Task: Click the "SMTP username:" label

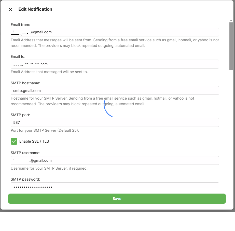Action: click(25, 153)
